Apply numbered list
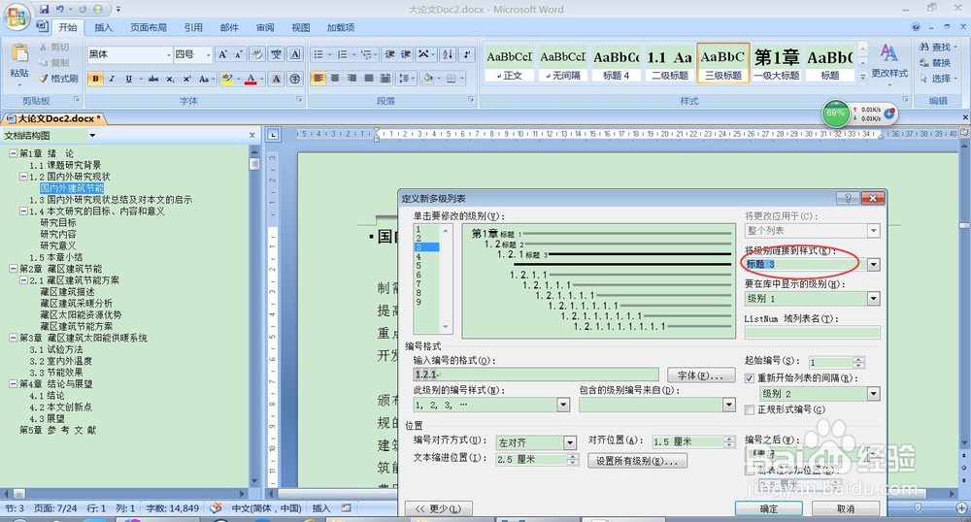971x522 pixels. 342,54
